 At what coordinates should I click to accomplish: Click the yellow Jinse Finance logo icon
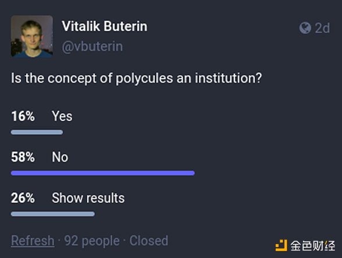(281, 245)
